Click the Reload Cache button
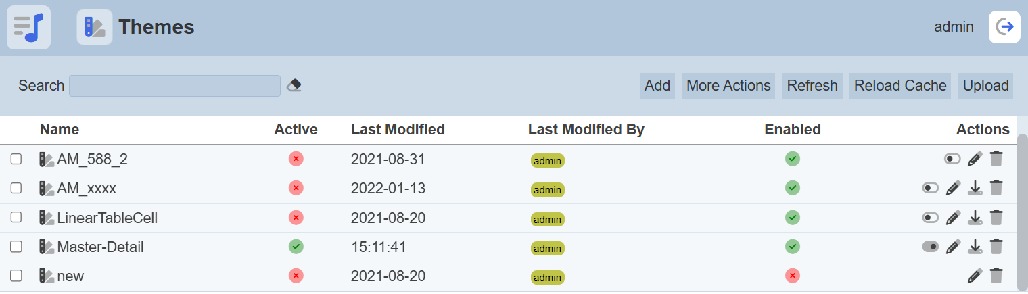The image size is (1028, 294). (x=900, y=86)
